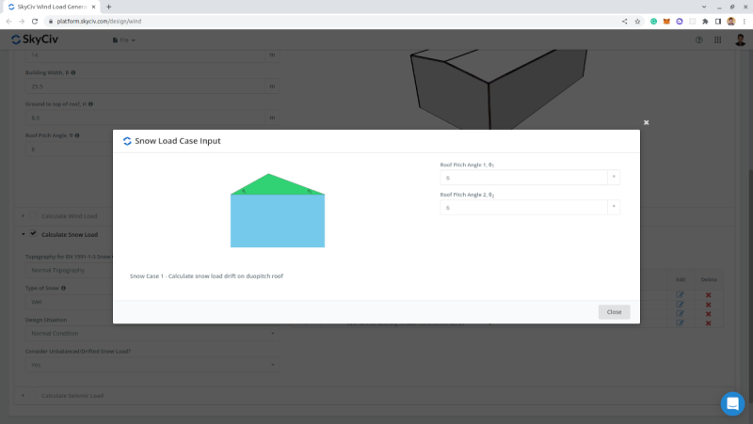This screenshot has width=753, height=424.
Task: Click the user profile avatar in header
Action: [x=740, y=39]
